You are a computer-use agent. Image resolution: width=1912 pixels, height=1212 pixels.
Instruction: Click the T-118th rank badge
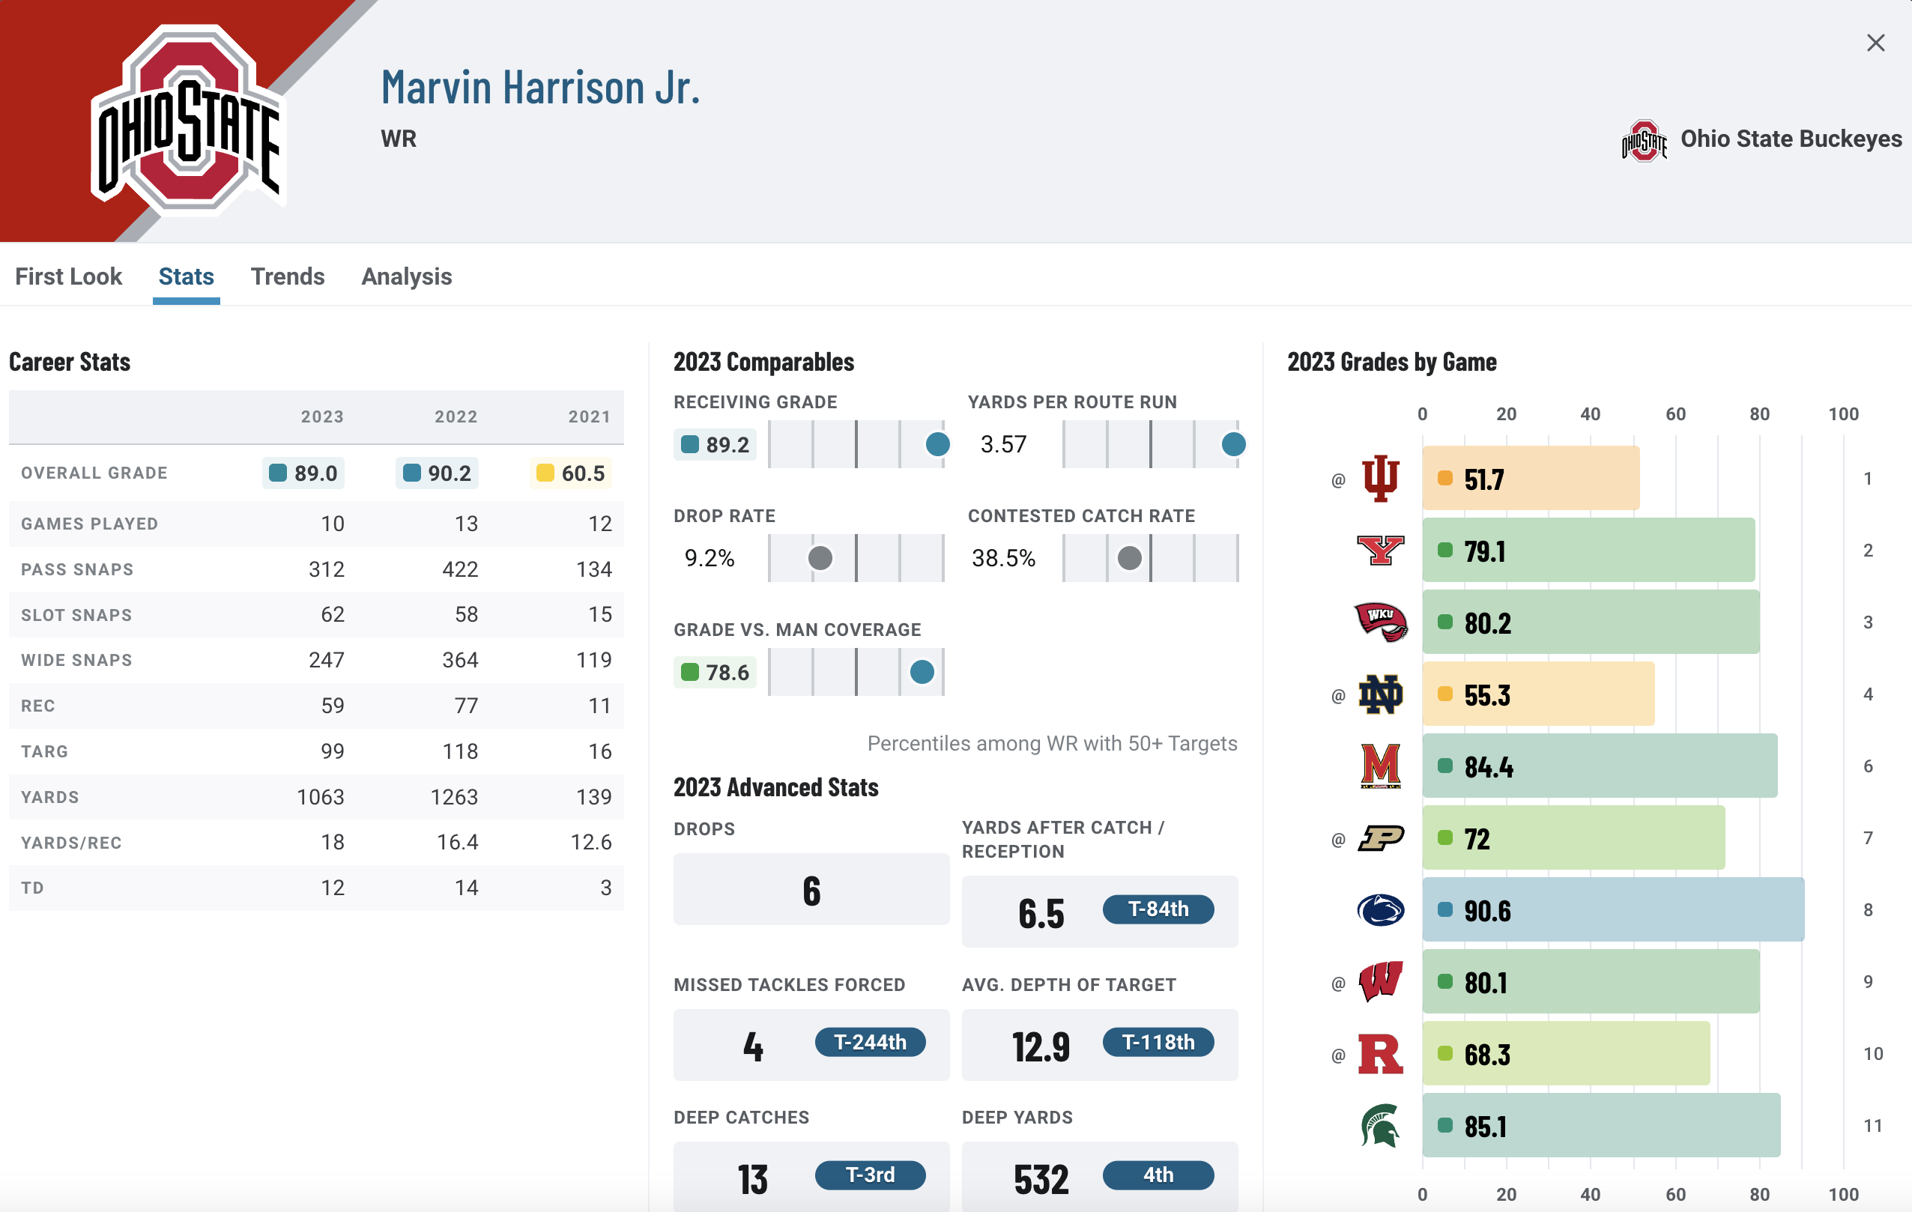pyautogui.click(x=1158, y=1042)
